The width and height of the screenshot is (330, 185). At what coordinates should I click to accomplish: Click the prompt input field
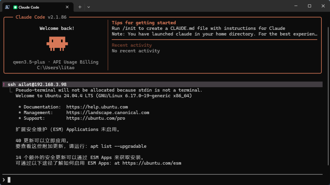coord(162,180)
